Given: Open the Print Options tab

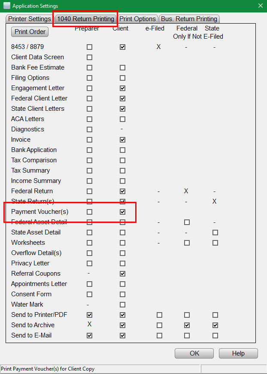Looking at the screenshot, I should coord(137,19).
